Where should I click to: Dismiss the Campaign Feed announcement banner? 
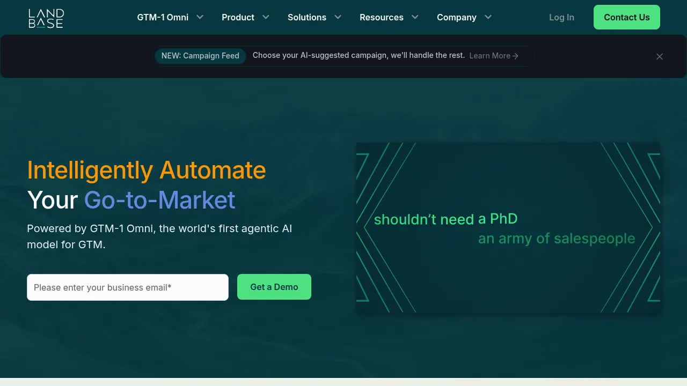coord(660,56)
